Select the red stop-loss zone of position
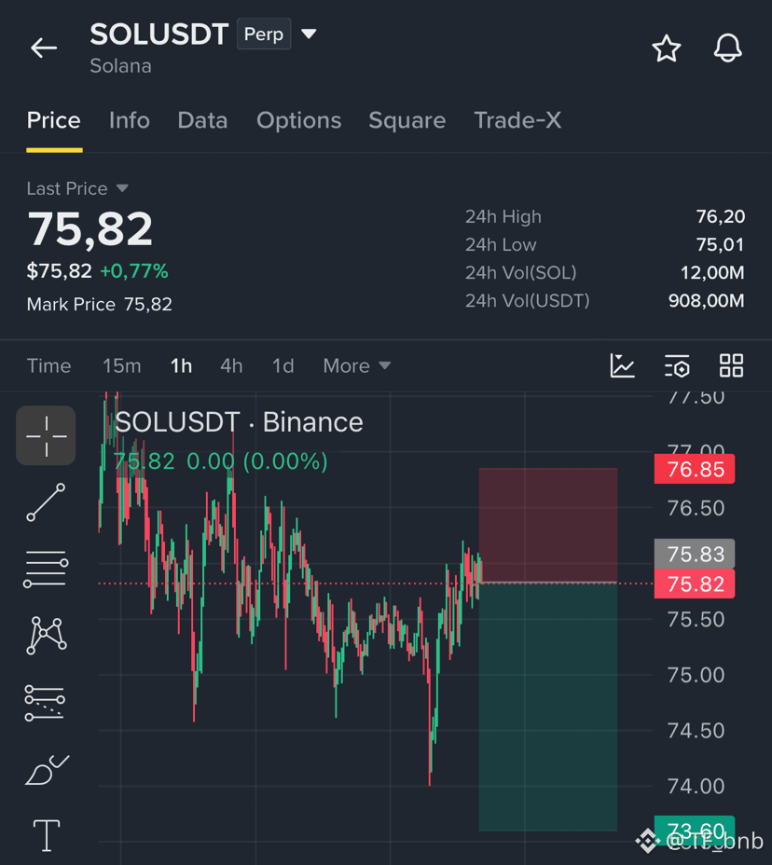772x865 pixels. [x=548, y=525]
